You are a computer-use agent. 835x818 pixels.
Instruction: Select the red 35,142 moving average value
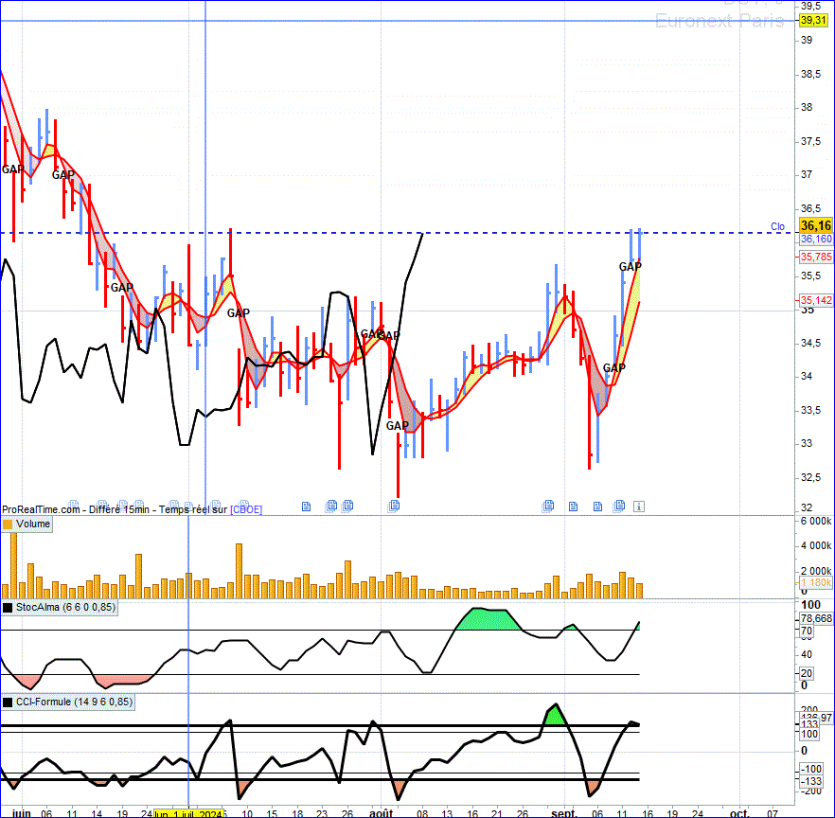click(816, 300)
